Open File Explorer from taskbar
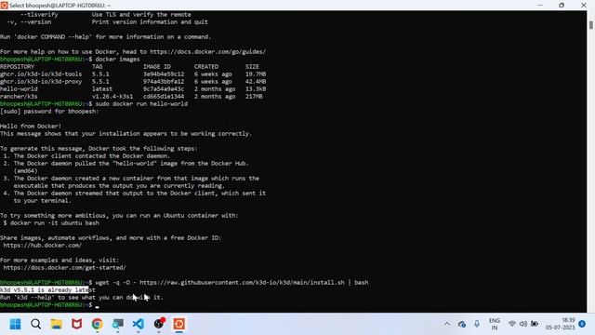 point(56,324)
